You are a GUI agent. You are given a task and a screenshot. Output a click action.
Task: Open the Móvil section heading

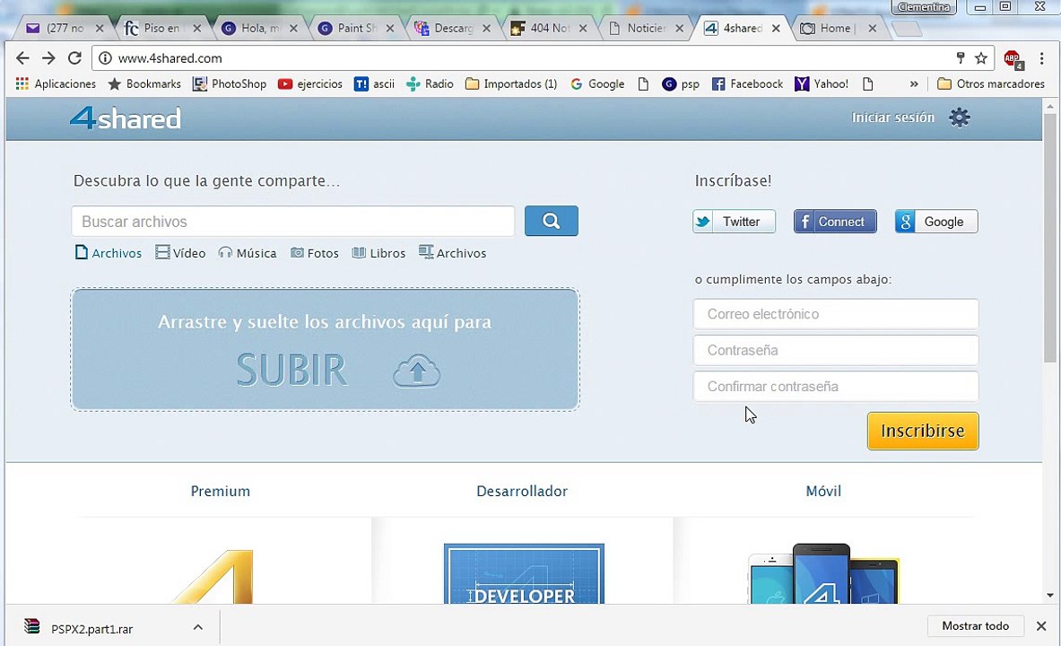[823, 491]
